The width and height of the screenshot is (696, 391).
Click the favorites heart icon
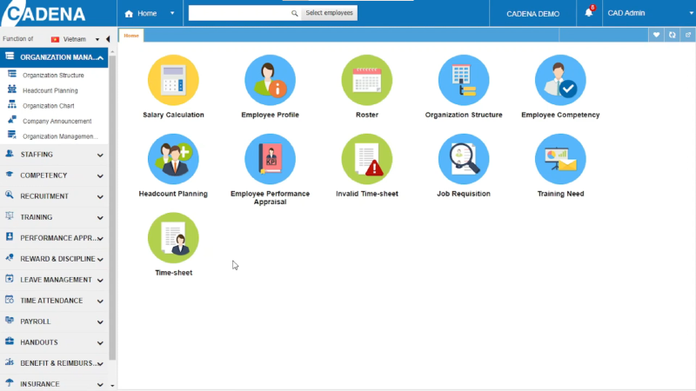click(x=656, y=35)
